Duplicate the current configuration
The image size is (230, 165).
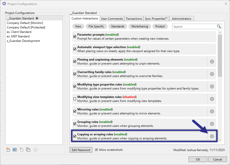[x=28, y=150]
